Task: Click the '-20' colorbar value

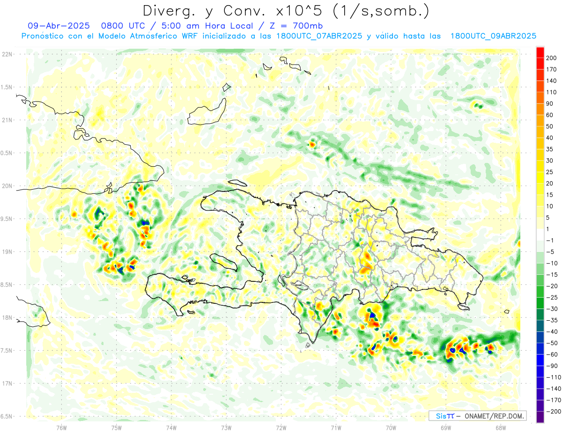Action: [x=552, y=286]
